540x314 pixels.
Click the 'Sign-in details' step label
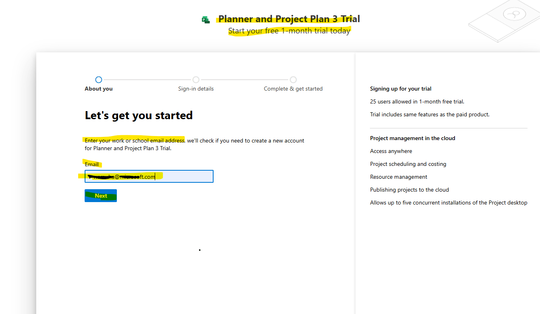(x=196, y=89)
